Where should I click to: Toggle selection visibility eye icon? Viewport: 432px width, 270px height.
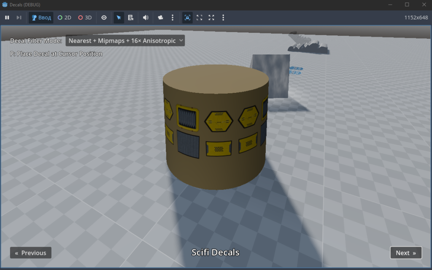coord(104,18)
